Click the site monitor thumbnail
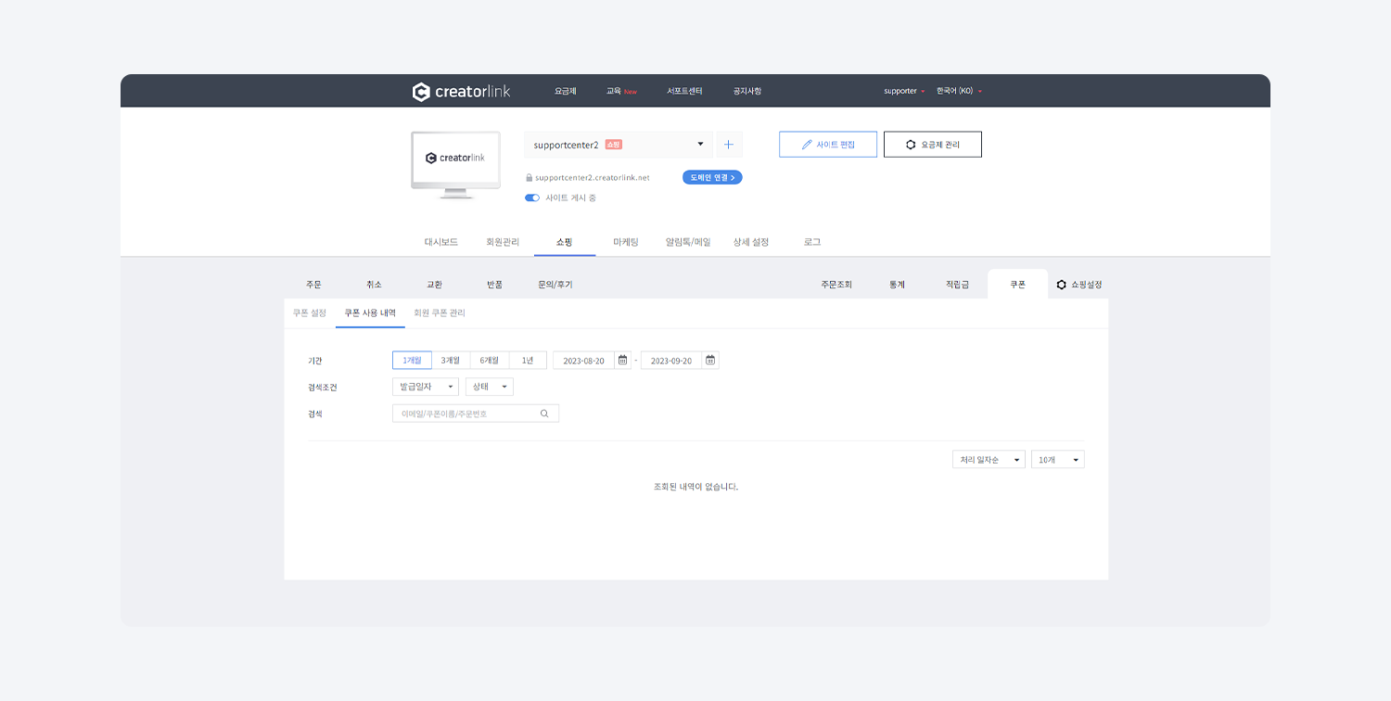This screenshot has height=701, width=1391. [x=455, y=164]
